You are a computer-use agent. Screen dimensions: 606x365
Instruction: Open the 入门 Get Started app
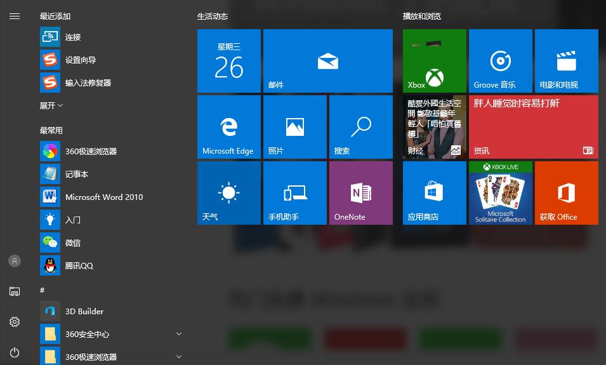click(111, 220)
